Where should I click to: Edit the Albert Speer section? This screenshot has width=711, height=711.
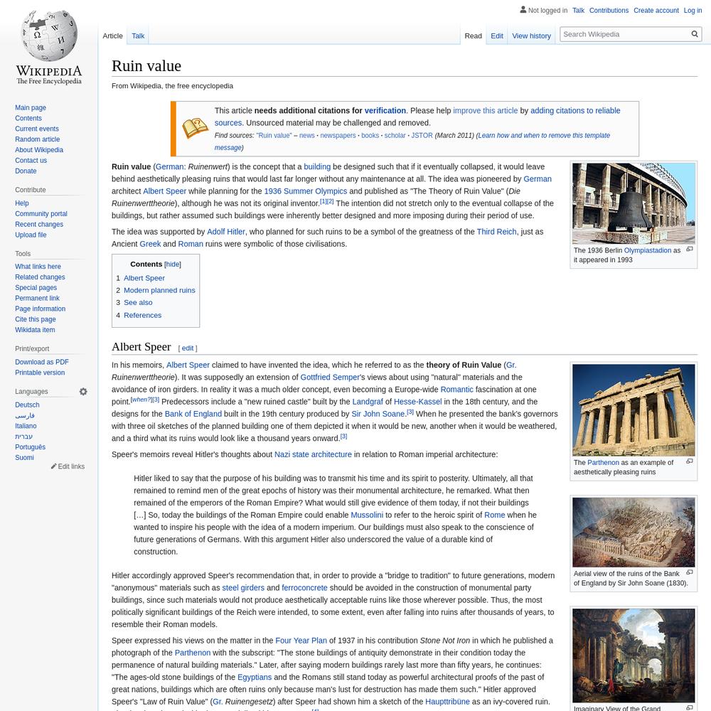pos(188,348)
